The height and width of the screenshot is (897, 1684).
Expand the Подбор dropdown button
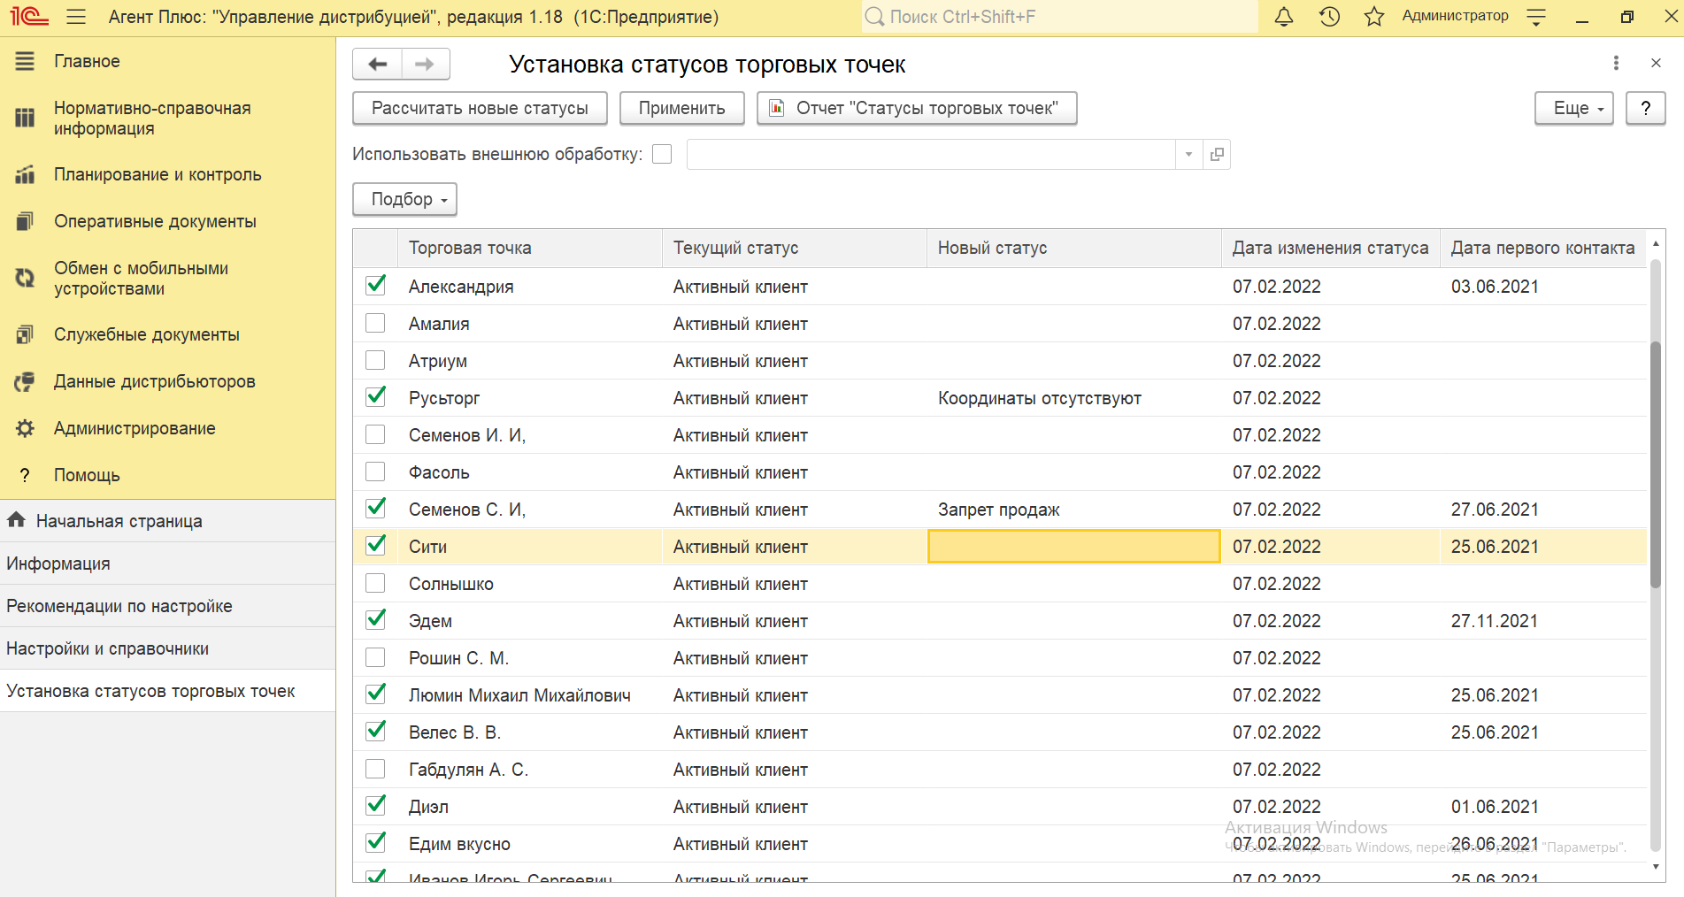[x=404, y=199]
